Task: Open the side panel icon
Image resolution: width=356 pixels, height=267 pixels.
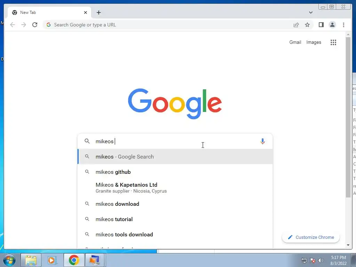Action: pyautogui.click(x=321, y=25)
